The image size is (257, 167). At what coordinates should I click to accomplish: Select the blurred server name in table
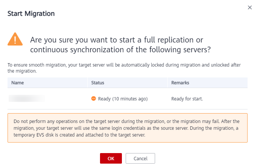pos(26,99)
